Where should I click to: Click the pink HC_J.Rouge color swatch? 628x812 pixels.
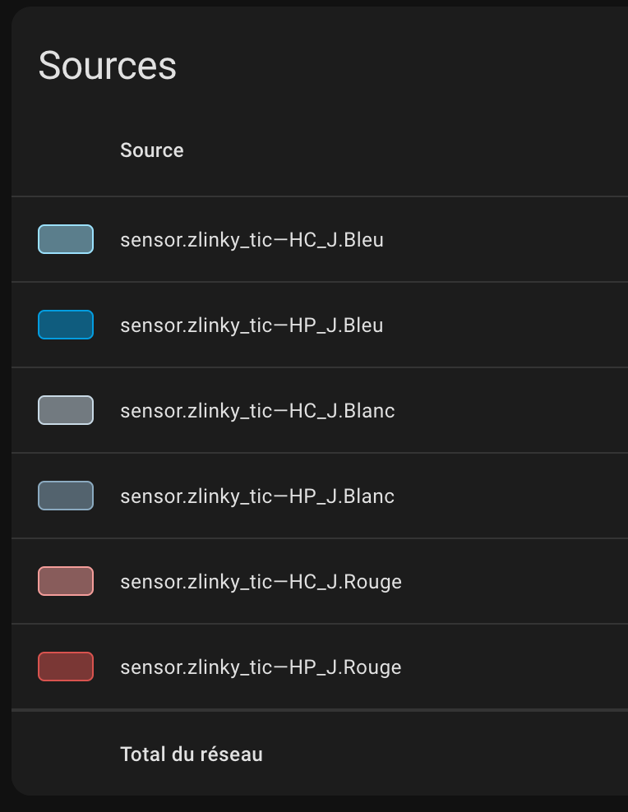click(x=66, y=581)
